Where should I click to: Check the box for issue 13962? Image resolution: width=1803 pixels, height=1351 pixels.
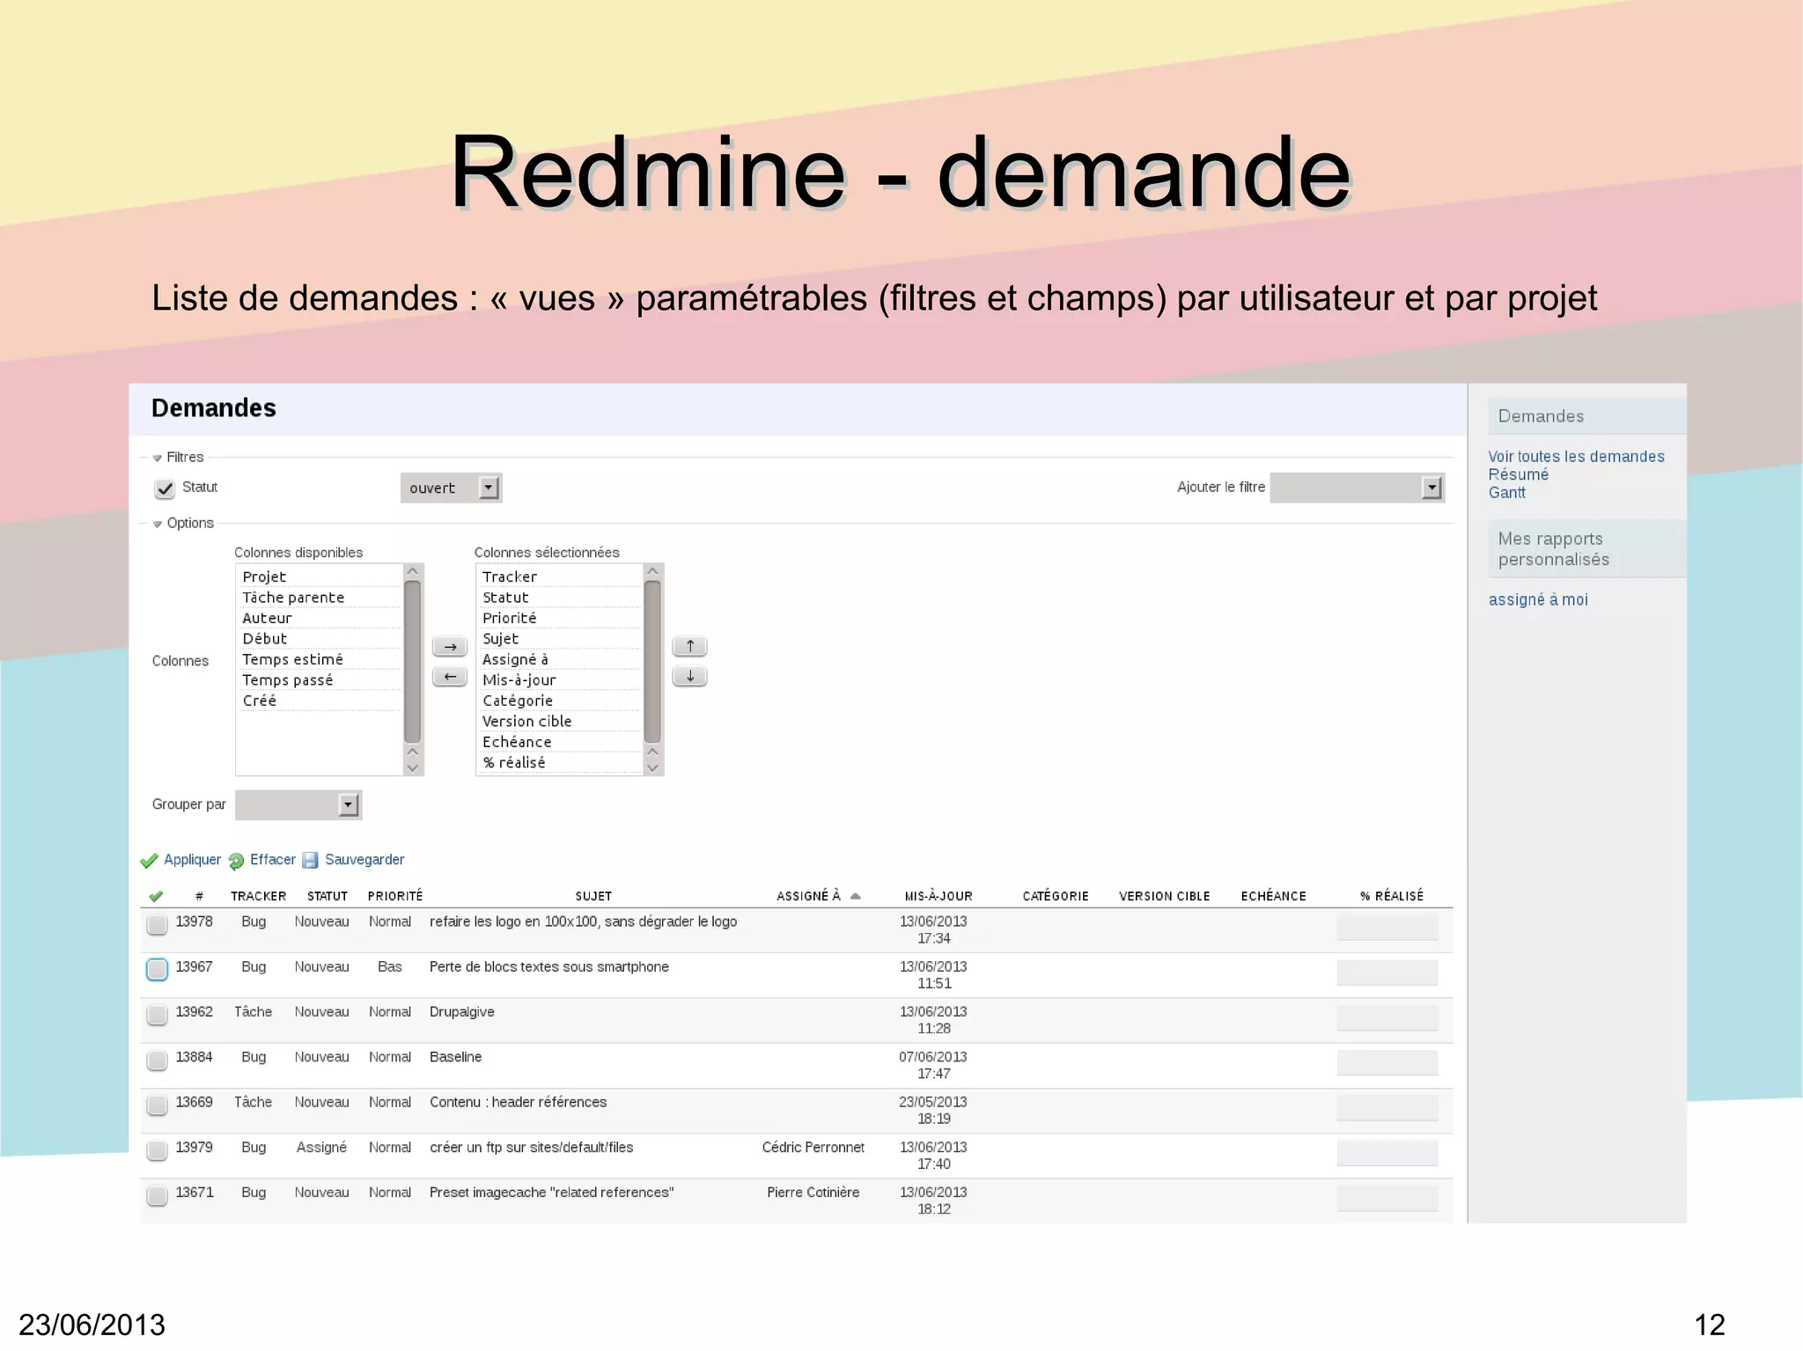click(x=157, y=1015)
